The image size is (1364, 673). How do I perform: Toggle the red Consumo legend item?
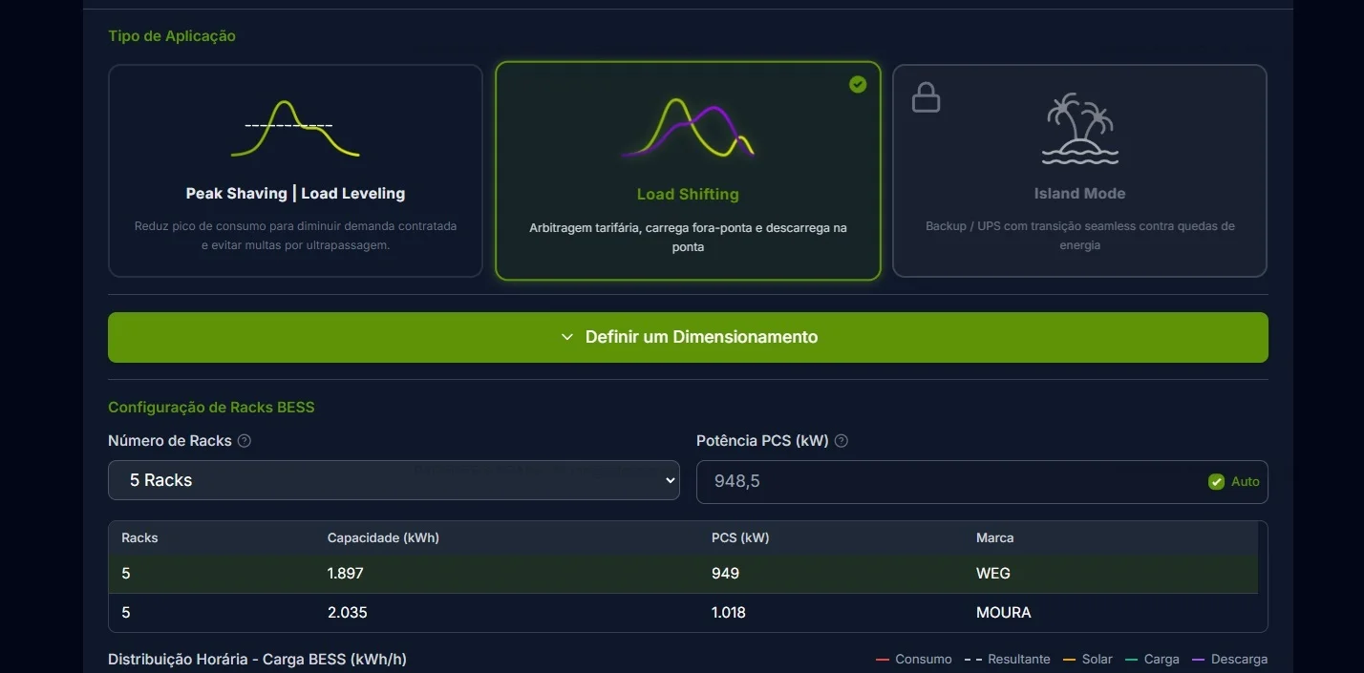click(x=914, y=660)
